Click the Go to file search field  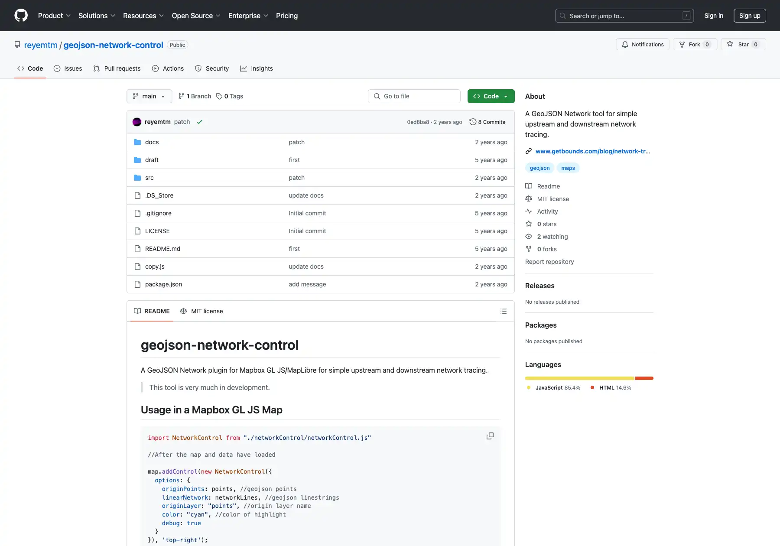[414, 96]
